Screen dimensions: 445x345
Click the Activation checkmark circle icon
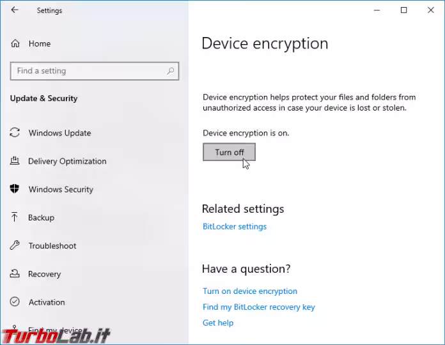15,302
